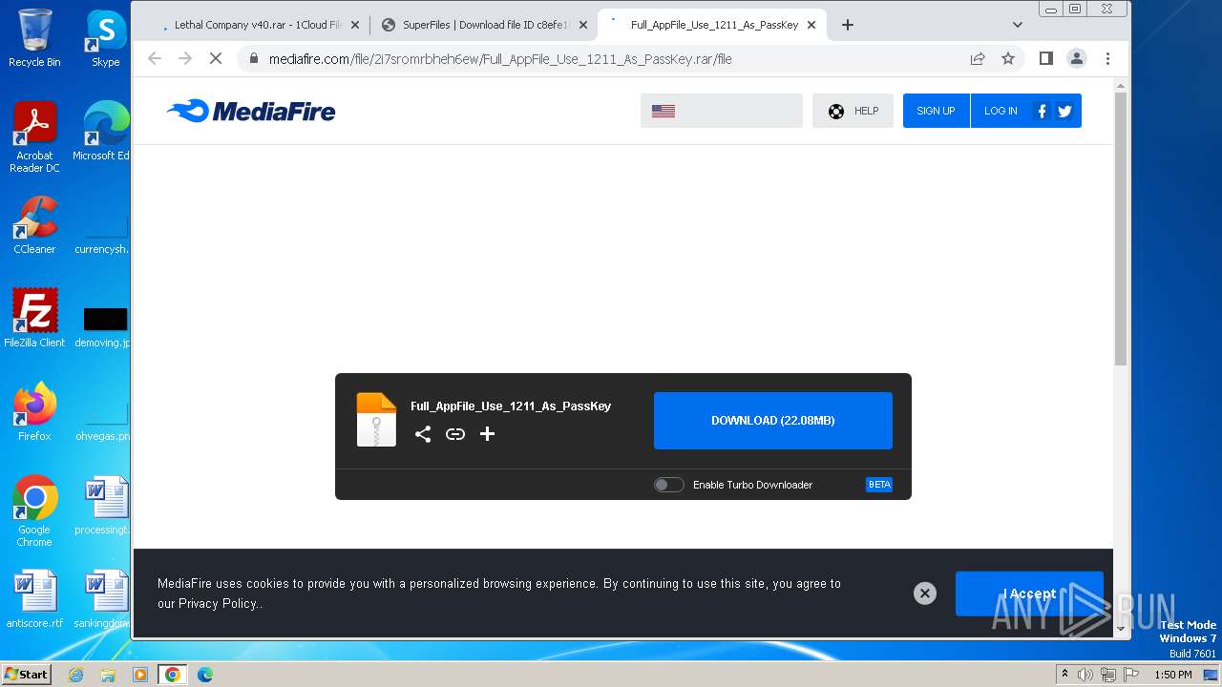Close the SuperFiles tab
This screenshot has width=1222, height=687.
[x=582, y=25]
